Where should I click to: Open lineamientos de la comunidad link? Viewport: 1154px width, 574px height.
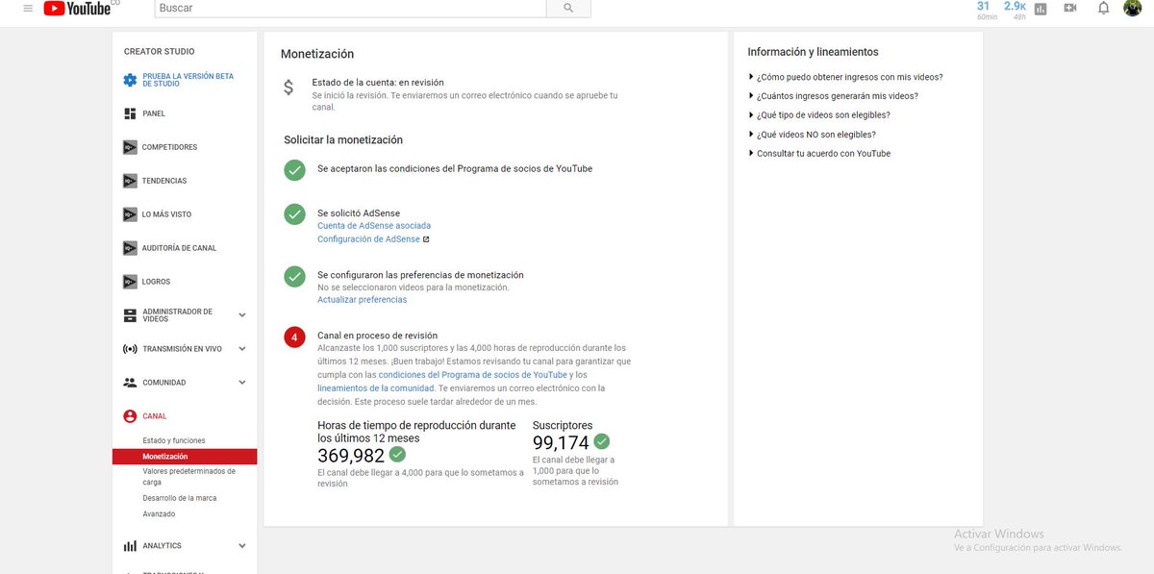click(376, 388)
